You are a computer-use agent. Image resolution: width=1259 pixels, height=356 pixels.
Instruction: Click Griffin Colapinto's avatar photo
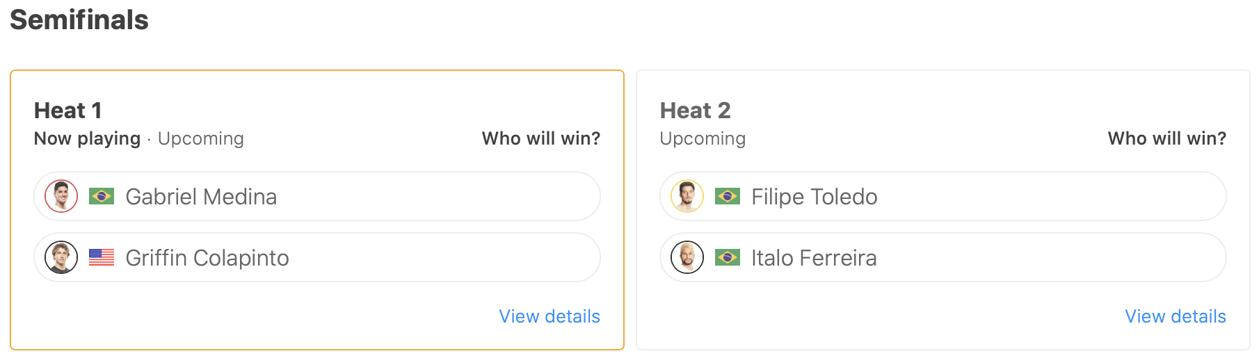click(x=61, y=257)
